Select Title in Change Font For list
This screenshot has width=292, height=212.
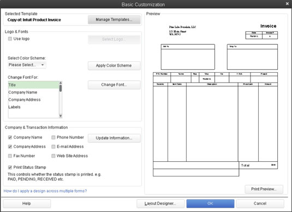(33, 85)
